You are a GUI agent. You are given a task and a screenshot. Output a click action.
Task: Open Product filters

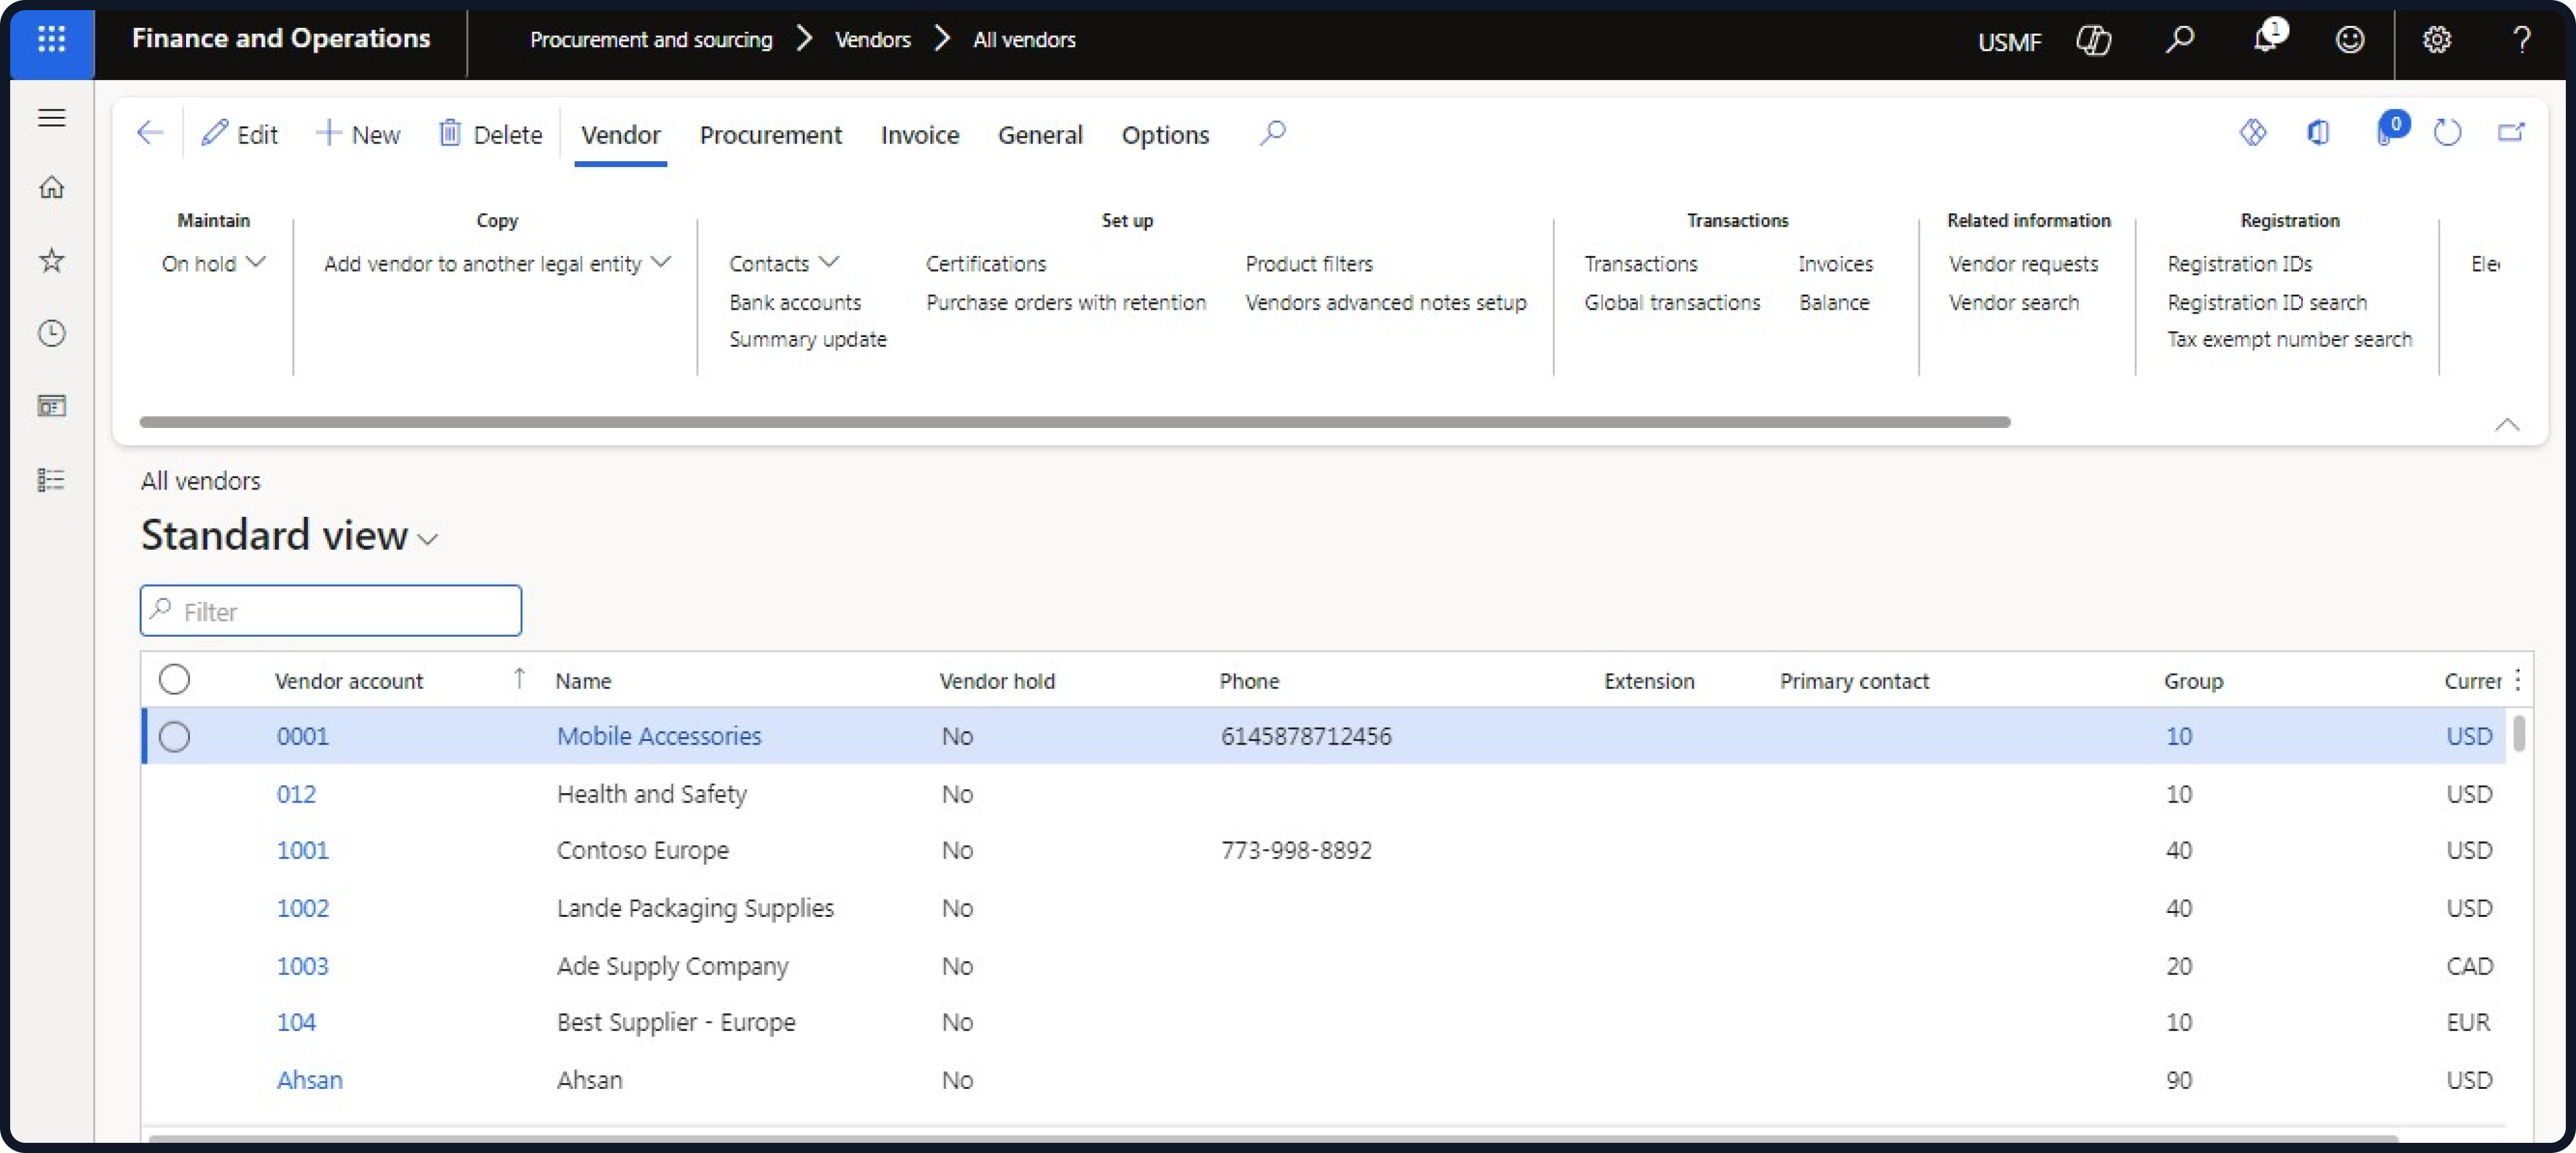pyautogui.click(x=1309, y=263)
